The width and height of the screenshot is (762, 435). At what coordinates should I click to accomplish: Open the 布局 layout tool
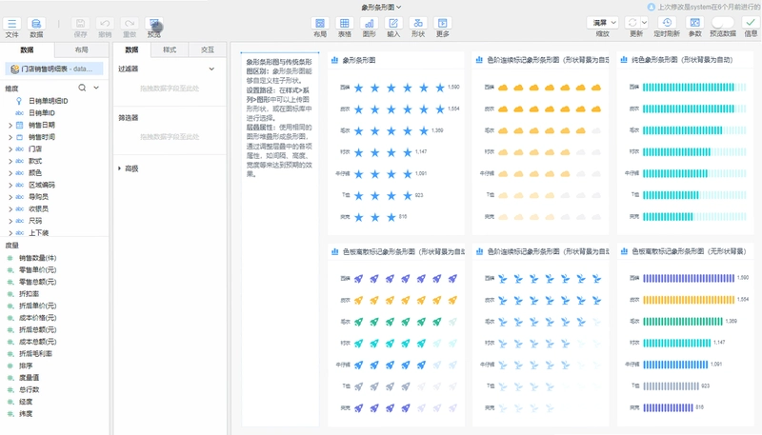coord(320,23)
